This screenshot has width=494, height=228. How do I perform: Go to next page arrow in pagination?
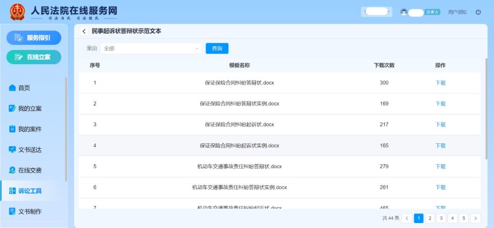point(476,218)
